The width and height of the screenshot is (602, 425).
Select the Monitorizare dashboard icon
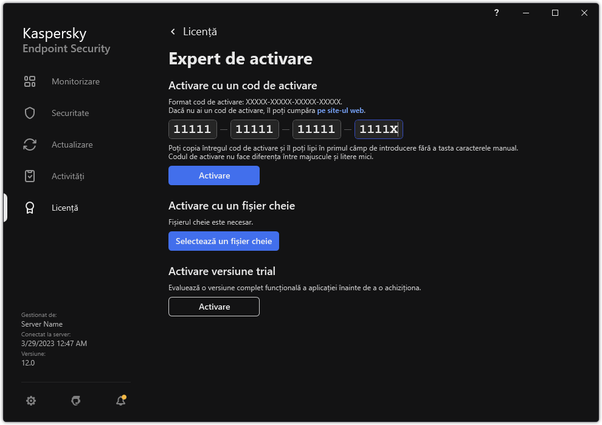coord(30,81)
